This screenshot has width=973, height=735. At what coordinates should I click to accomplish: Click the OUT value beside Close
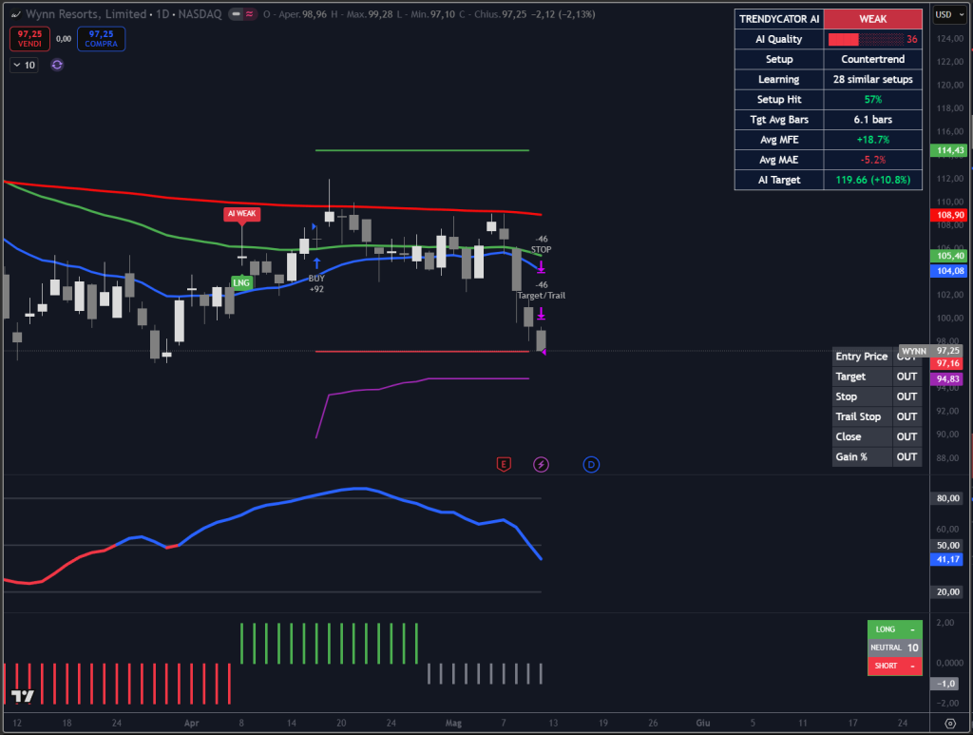906,437
